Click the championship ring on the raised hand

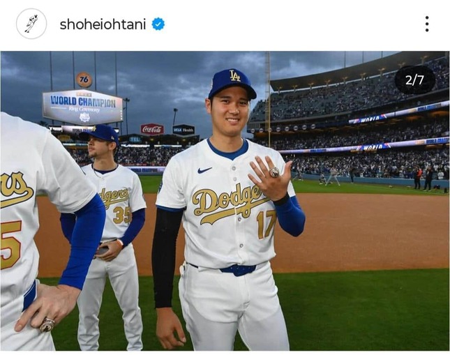[x=274, y=172]
